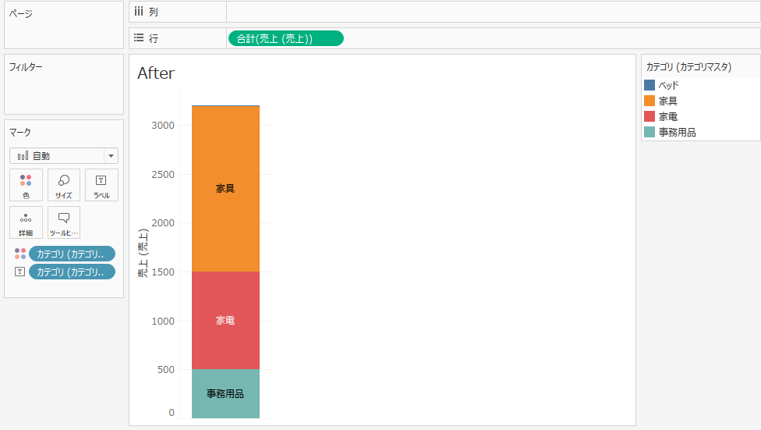761x430 pixels.
Task: Open the ツールヒント (Tooltip) mark card
Action: (x=64, y=222)
